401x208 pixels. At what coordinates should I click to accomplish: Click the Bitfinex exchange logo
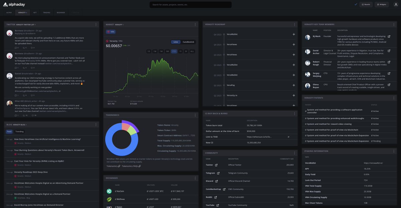click(x=109, y=199)
